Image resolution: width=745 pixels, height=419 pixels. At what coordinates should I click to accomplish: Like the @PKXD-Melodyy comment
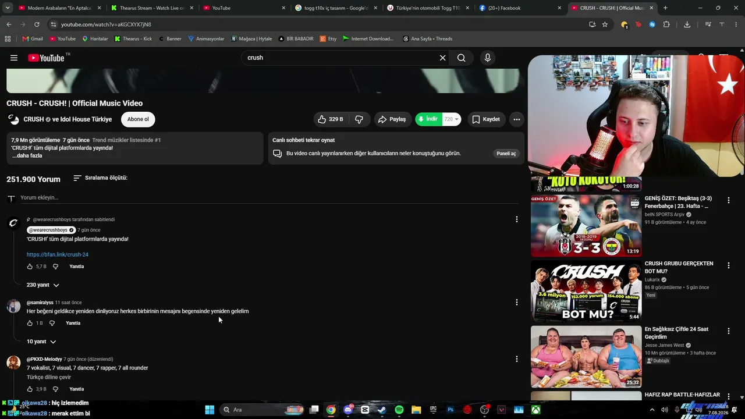click(30, 389)
